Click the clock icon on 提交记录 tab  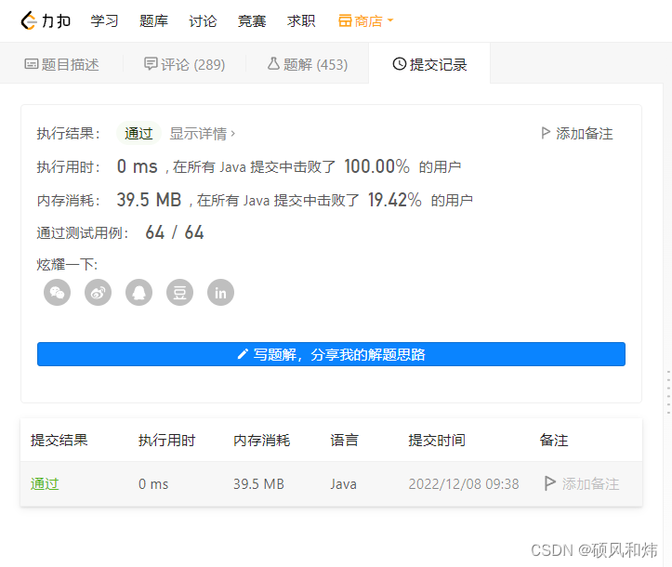pyautogui.click(x=400, y=64)
